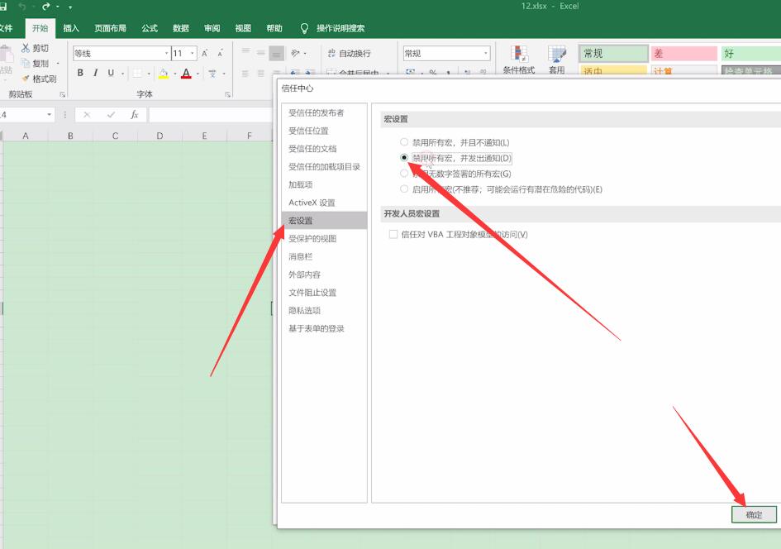This screenshot has width=781, height=549.
Task: Apply the 好 cell style swatch
Action: (x=750, y=53)
